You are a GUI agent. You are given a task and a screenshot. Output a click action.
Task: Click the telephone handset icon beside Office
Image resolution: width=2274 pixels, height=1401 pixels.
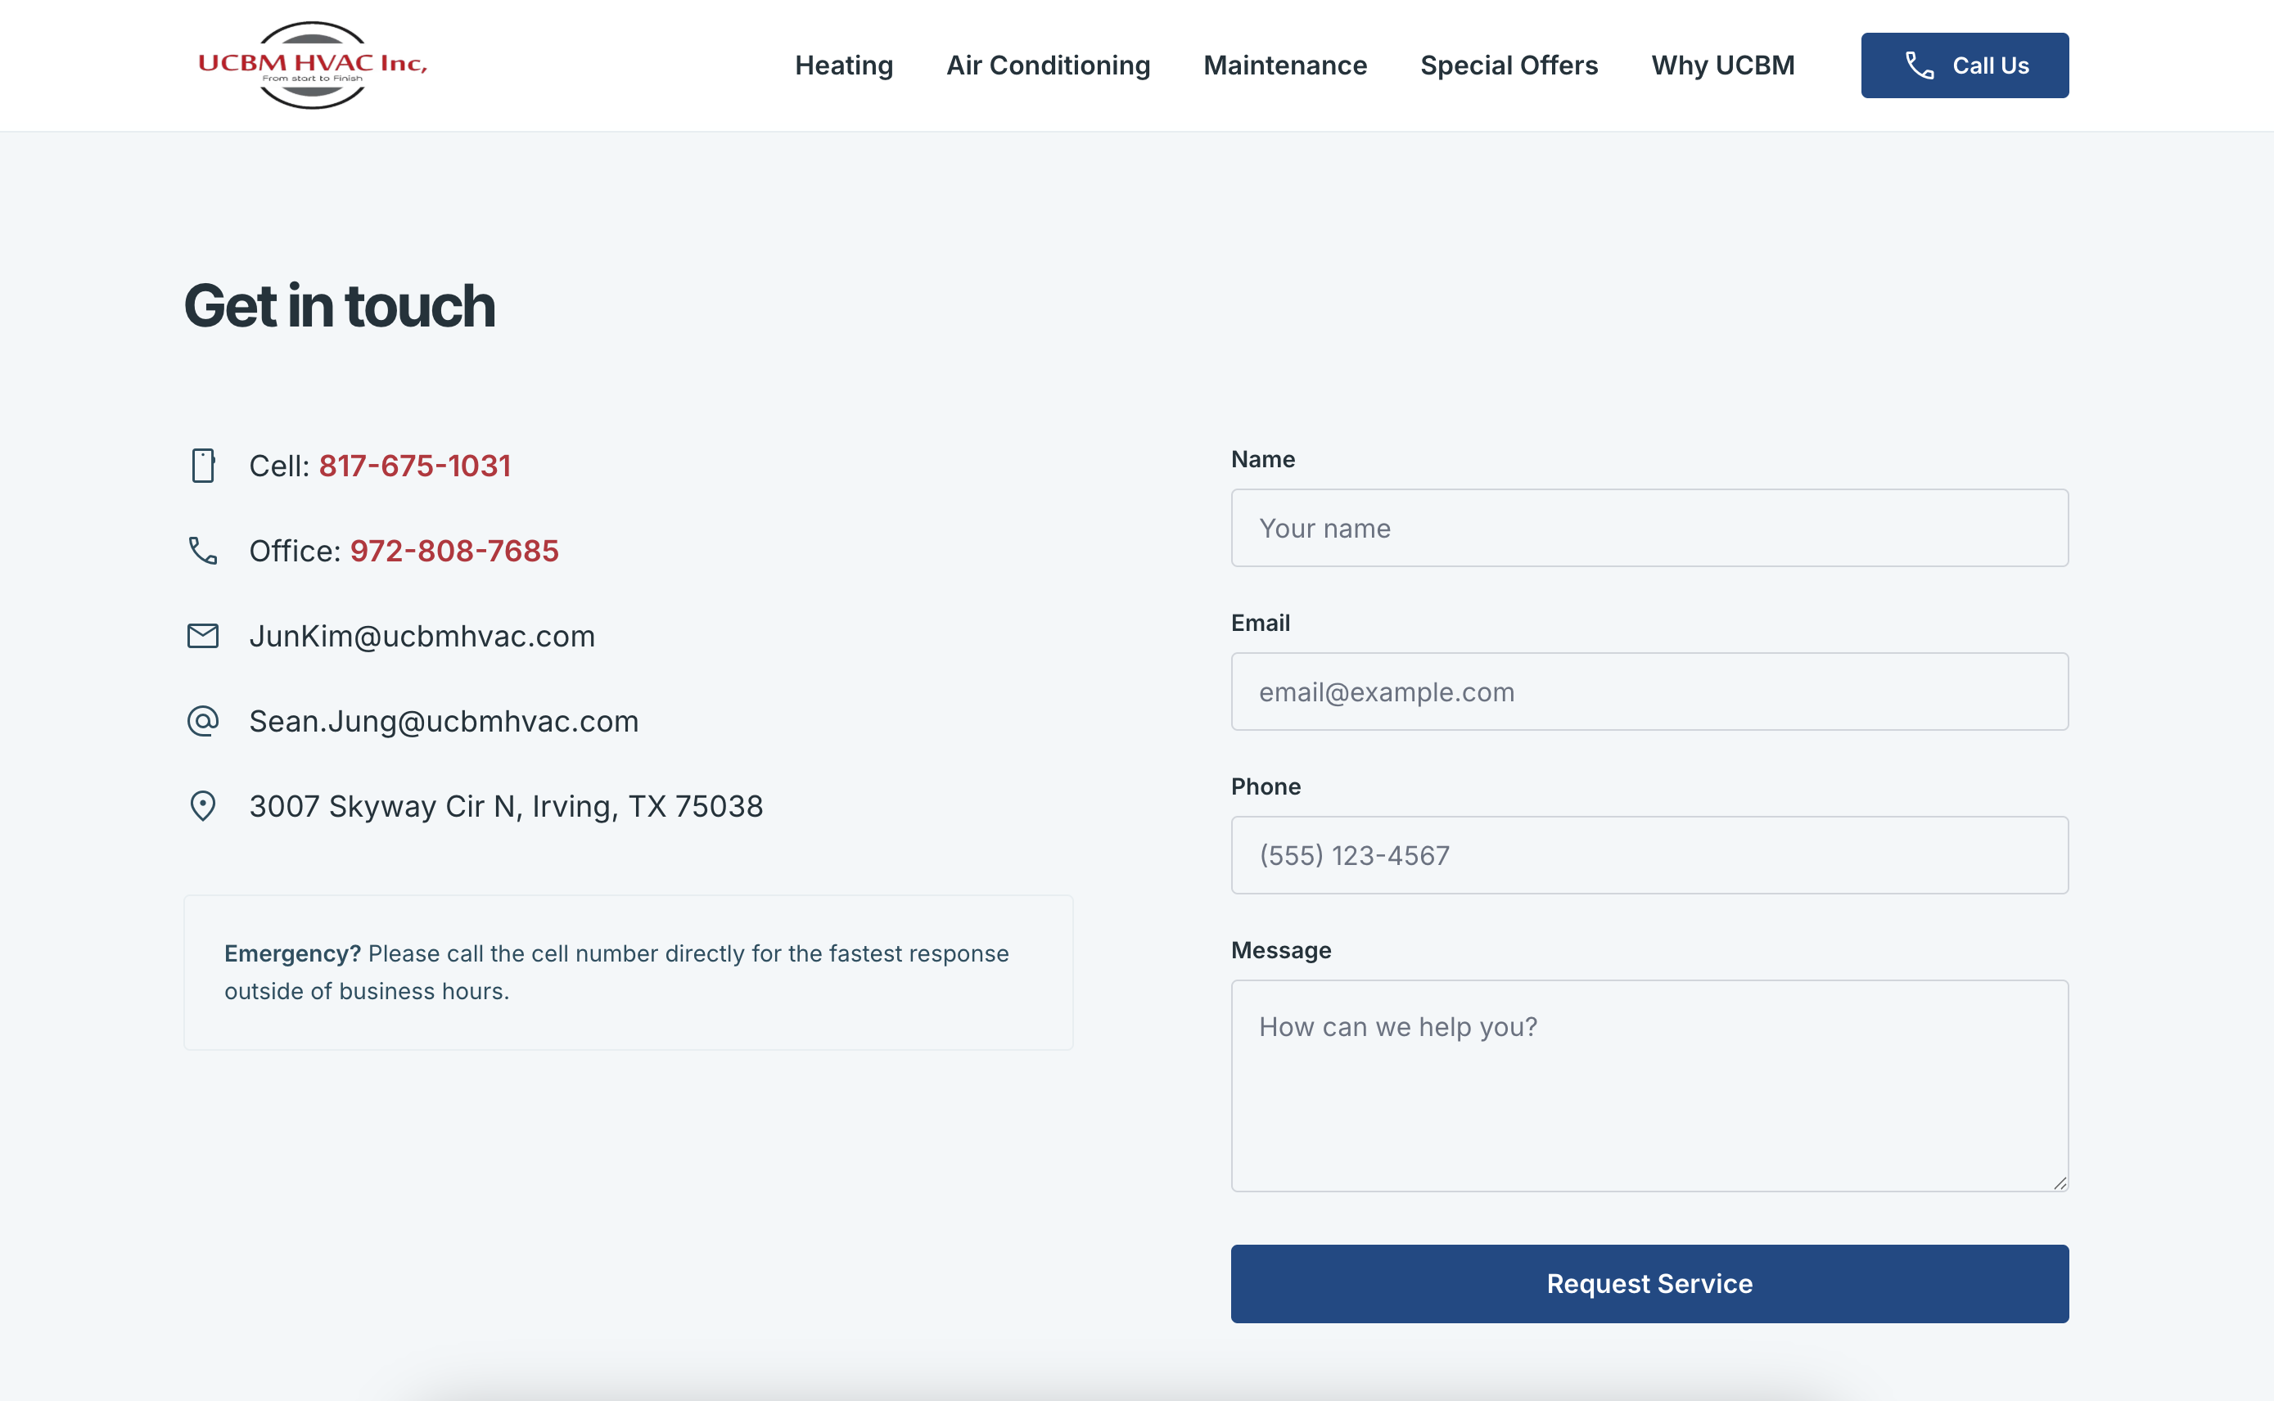pos(203,551)
